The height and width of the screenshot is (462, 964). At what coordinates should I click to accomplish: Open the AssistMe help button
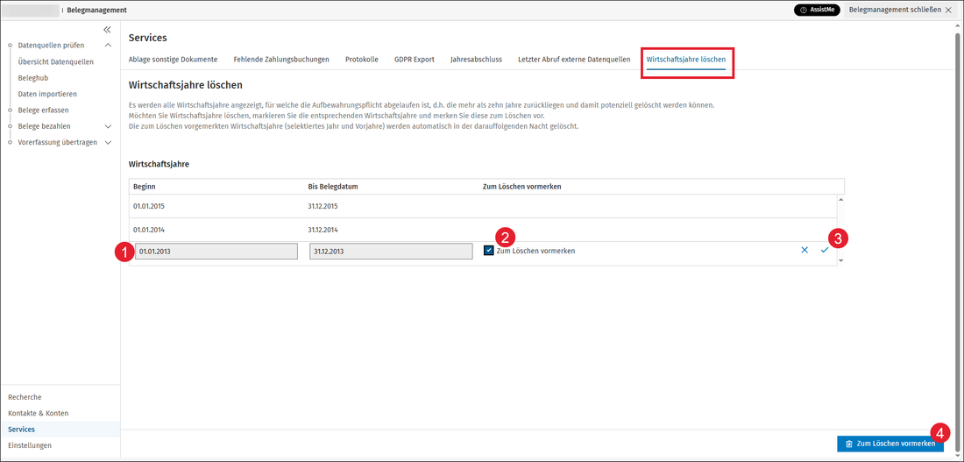pos(817,11)
